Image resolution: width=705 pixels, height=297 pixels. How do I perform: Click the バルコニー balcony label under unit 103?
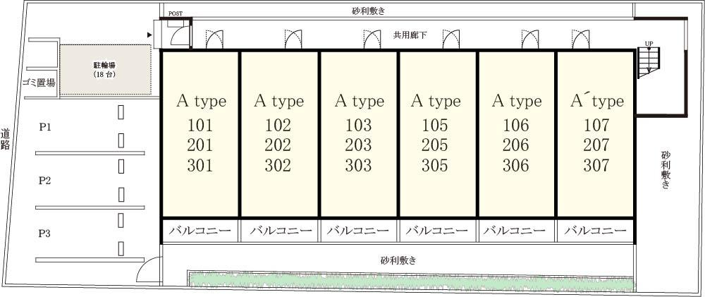358,231
